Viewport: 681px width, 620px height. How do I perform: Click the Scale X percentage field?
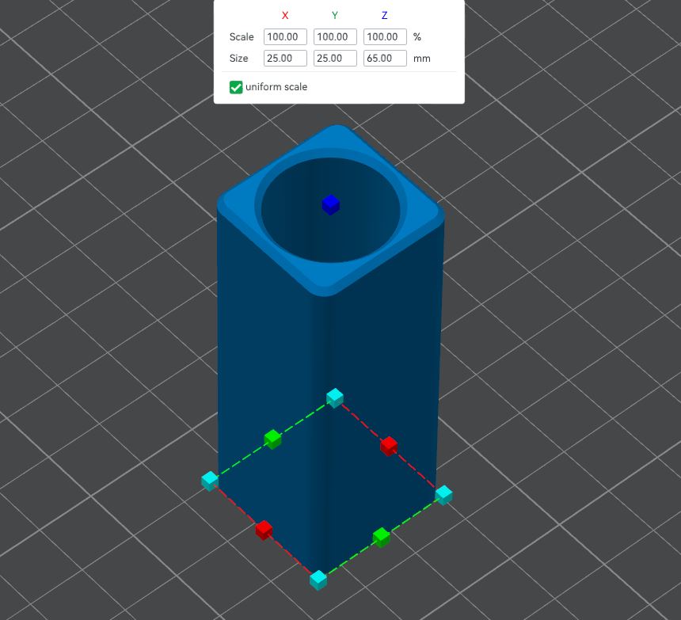click(284, 36)
